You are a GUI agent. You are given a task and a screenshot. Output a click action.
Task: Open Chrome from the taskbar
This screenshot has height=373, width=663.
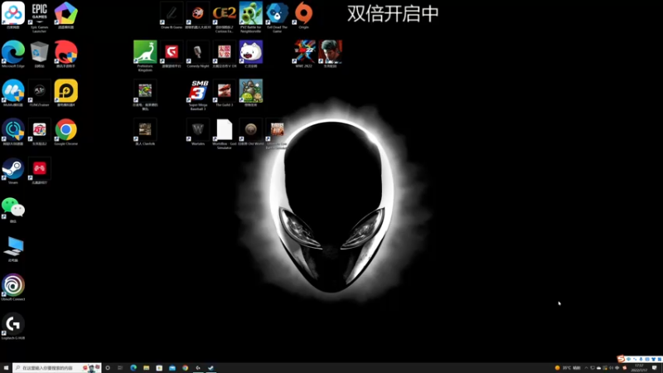coord(185,368)
